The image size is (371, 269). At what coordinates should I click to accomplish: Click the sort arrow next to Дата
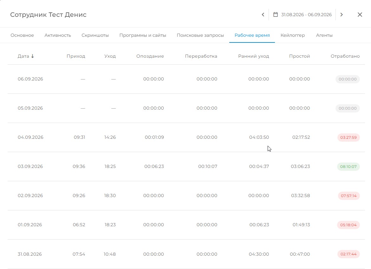point(33,56)
